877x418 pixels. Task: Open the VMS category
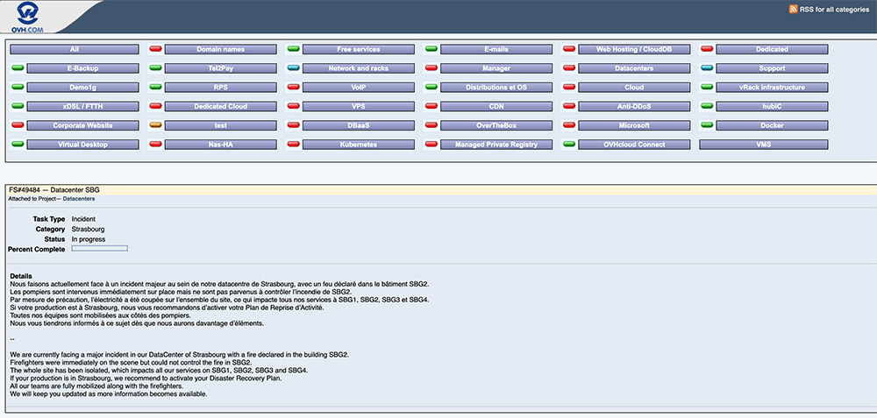764,145
